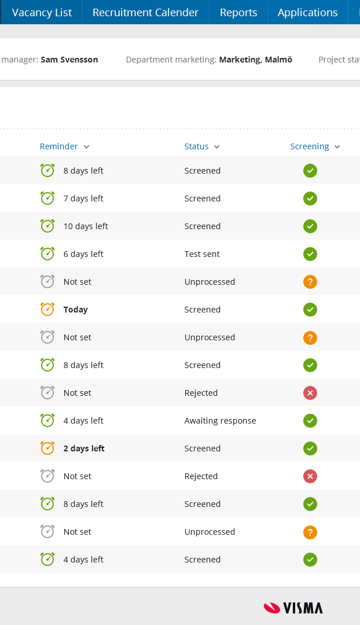Click the orange alarm icon for 2 days left
The width and height of the screenshot is (360, 625).
coord(47,448)
